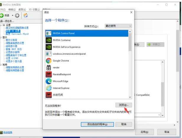Select 配置 Surround、PhysX tree item
Image resolution: width=182 pixels, height=138 pixels.
click(17, 34)
